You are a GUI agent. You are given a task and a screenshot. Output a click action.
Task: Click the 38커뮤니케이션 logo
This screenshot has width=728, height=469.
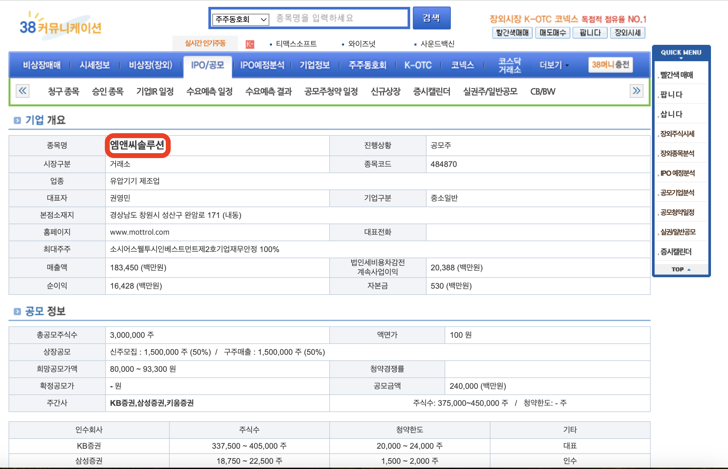pyautogui.click(x=61, y=26)
